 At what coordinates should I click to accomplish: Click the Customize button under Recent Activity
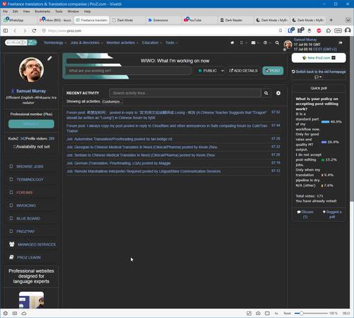pos(112,101)
